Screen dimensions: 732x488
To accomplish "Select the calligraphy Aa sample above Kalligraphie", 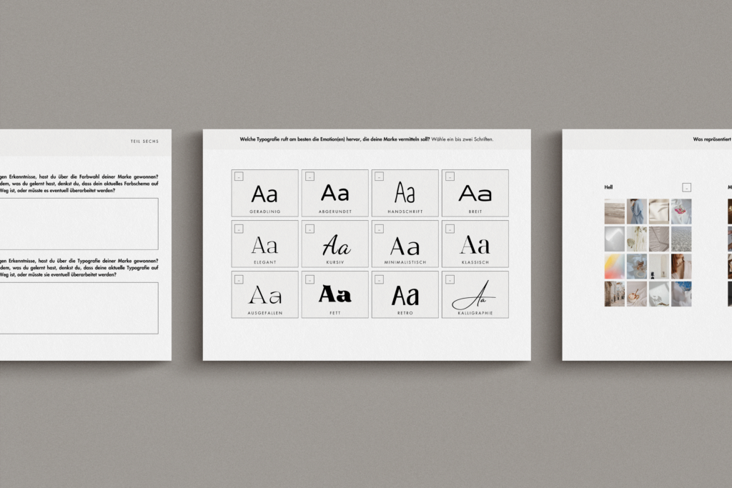I will 473,295.
